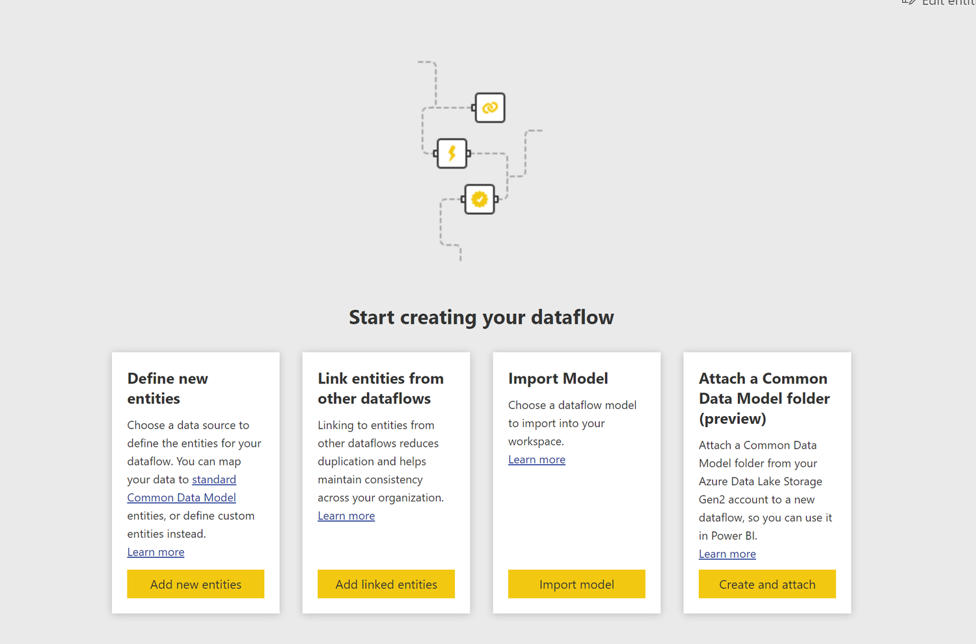
Task: Click Import model
Action: pos(576,584)
